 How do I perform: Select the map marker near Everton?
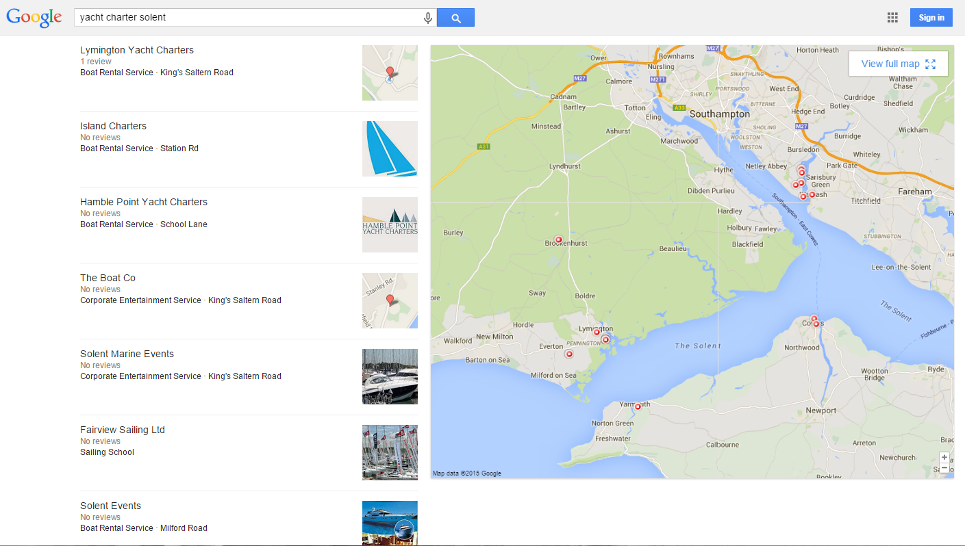tap(568, 354)
